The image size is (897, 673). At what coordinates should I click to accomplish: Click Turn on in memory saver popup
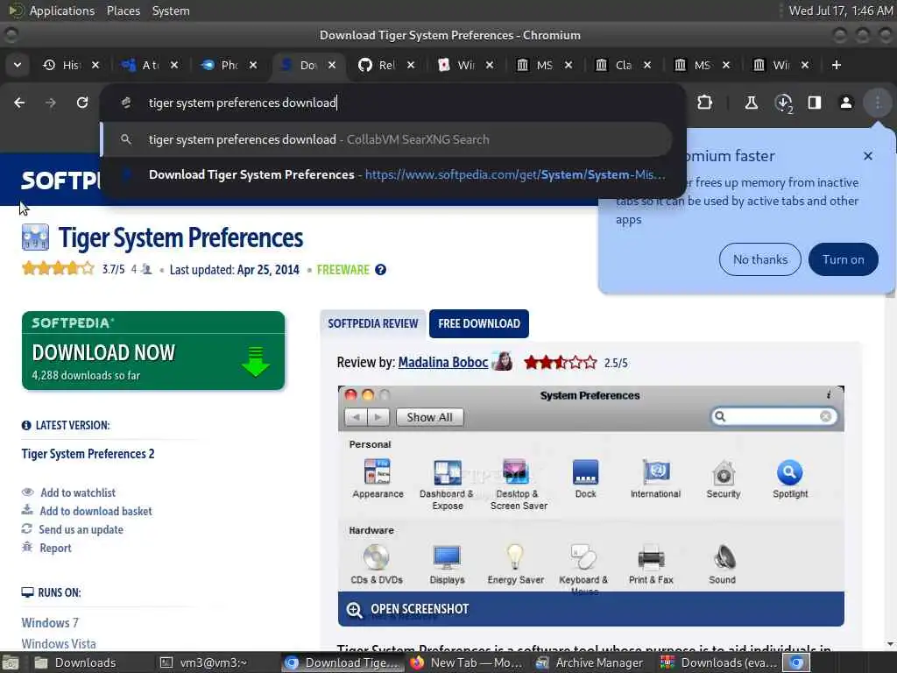click(844, 259)
